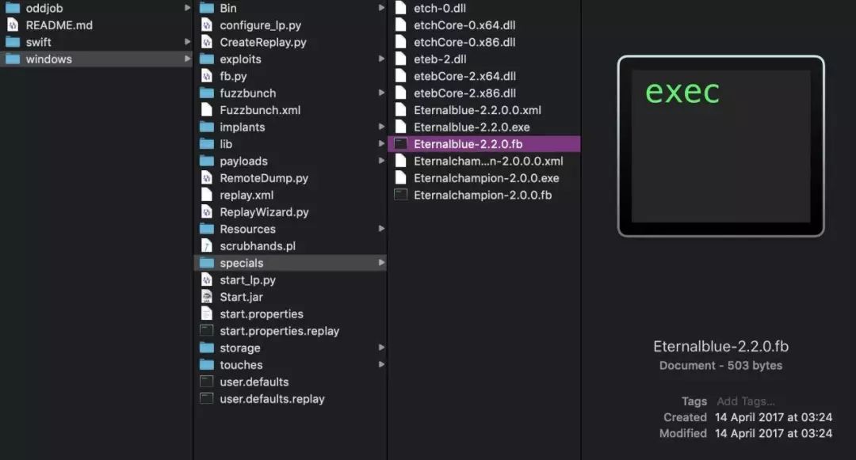Click the configure_lp.py file icon
The width and height of the screenshot is (856, 460).
click(206, 25)
